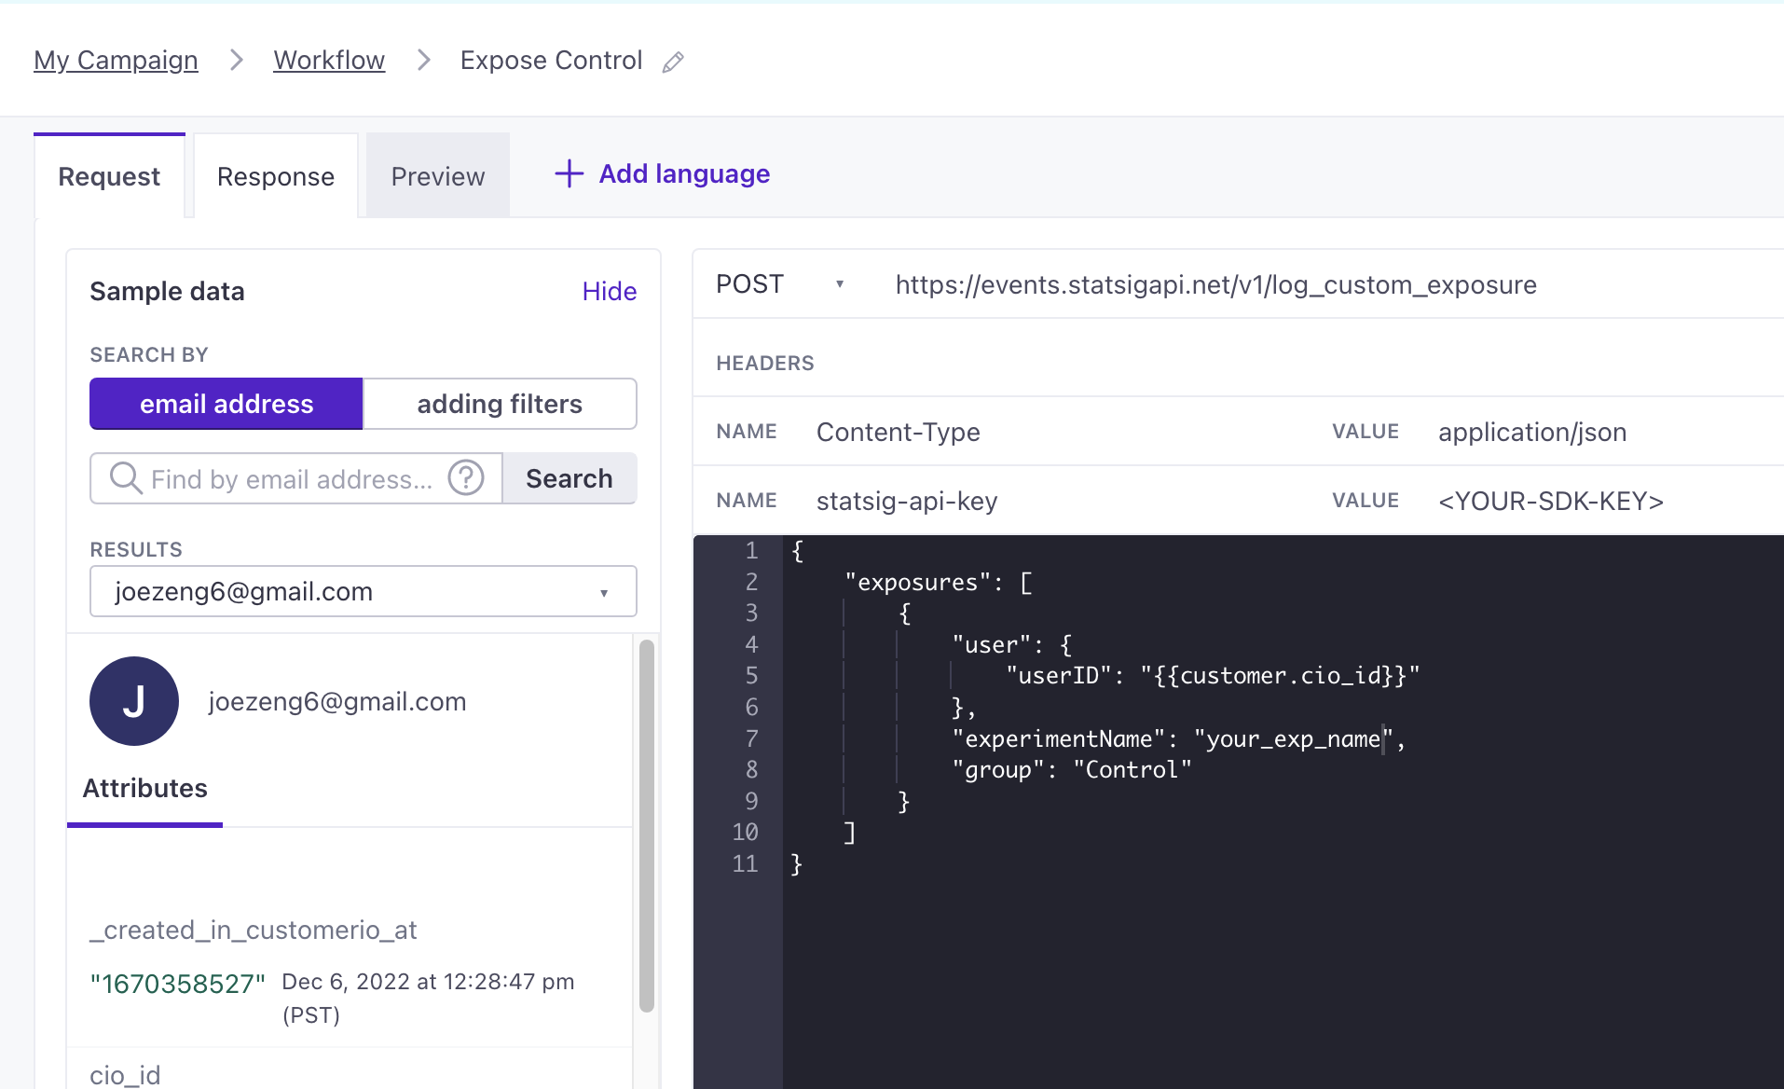This screenshot has height=1089, width=1784.
Task: Open the Preview tab
Action: click(x=437, y=175)
